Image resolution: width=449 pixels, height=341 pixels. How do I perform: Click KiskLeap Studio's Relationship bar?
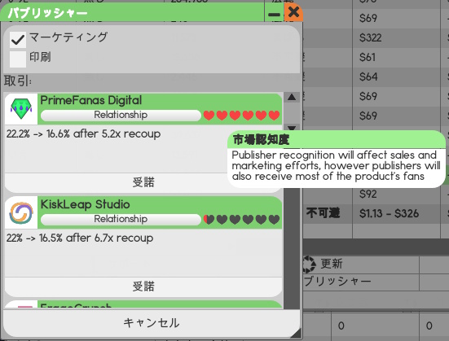[x=121, y=219]
